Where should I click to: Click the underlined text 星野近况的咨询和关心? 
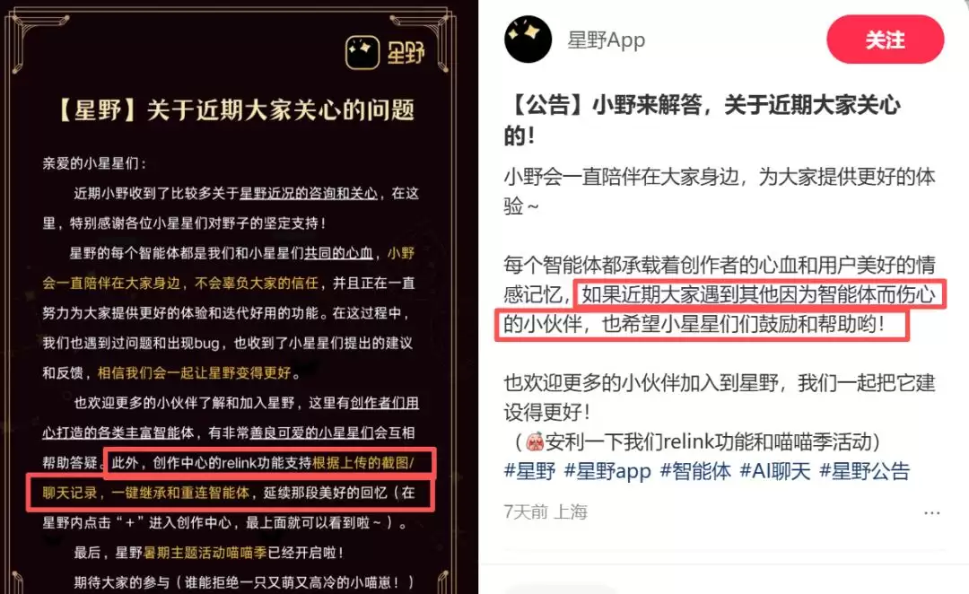pos(309,194)
